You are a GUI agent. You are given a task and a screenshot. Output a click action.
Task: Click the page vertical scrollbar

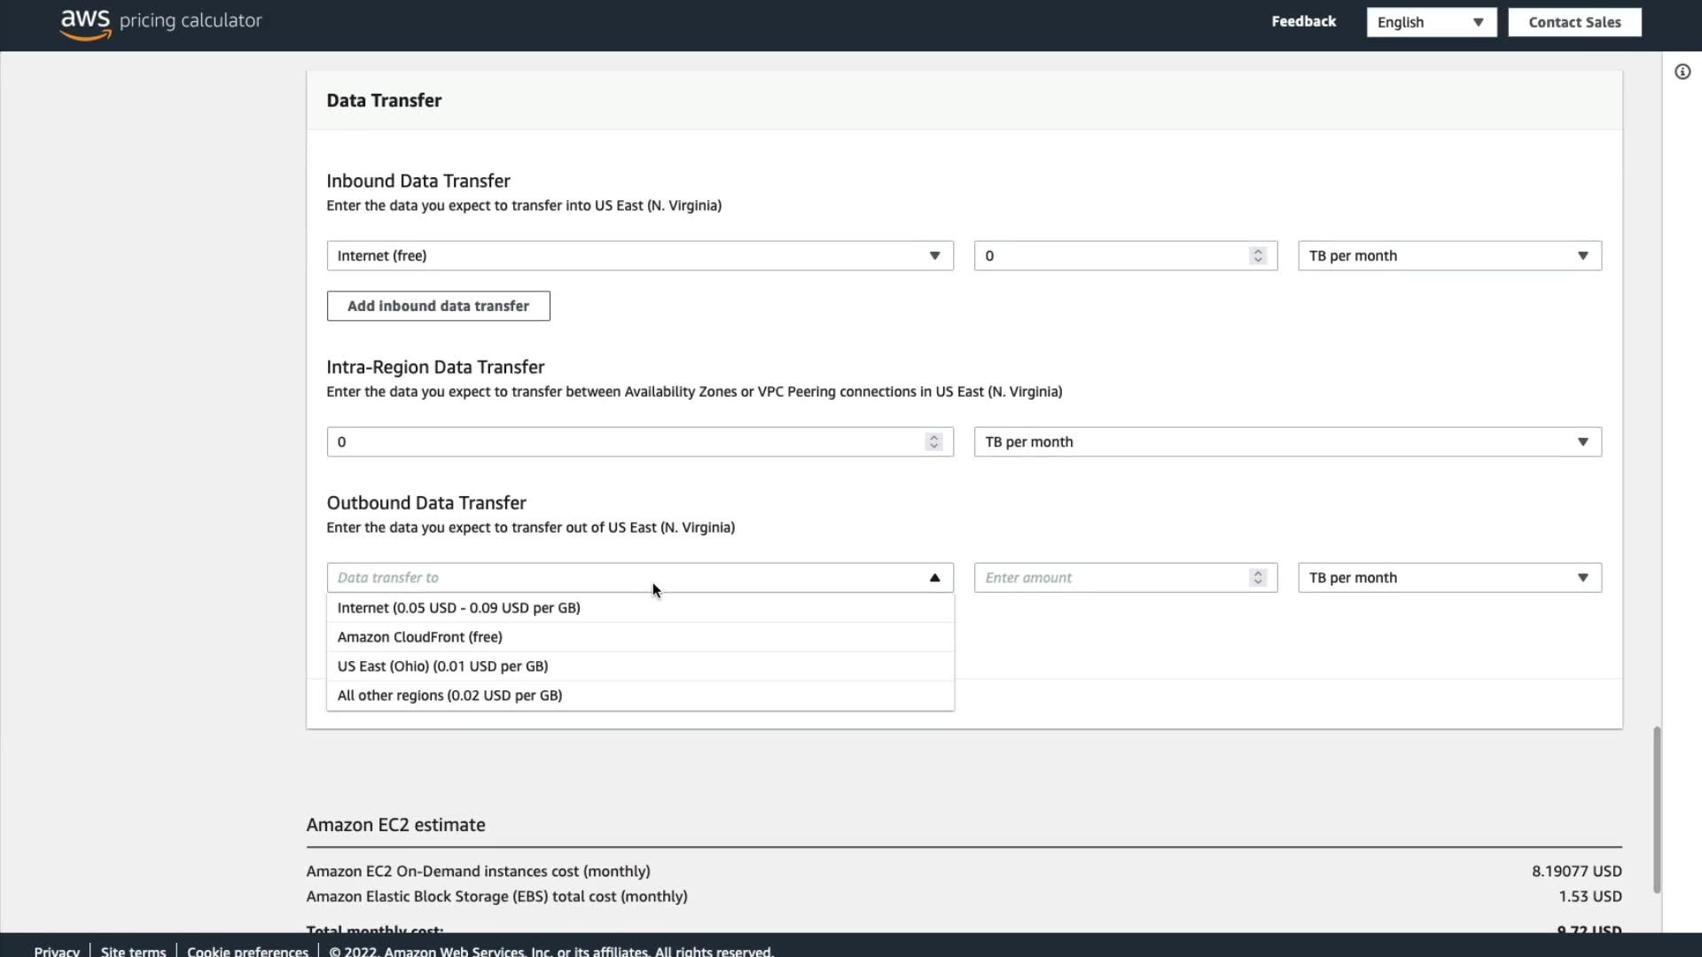pyautogui.click(x=1656, y=809)
